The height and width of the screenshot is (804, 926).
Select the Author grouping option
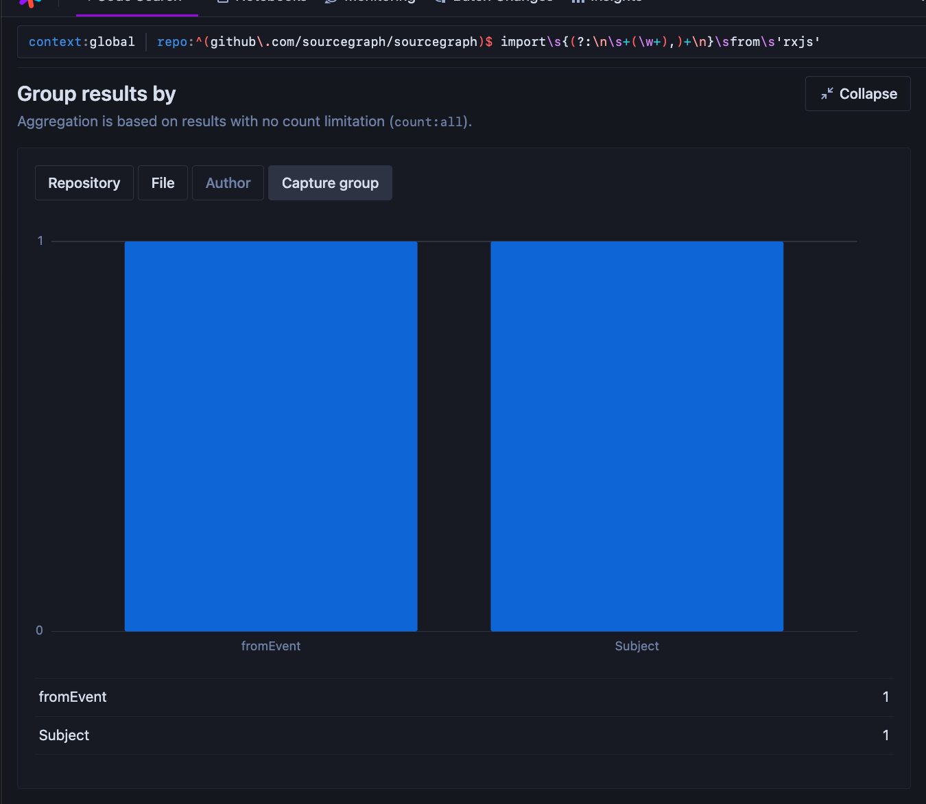(228, 183)
